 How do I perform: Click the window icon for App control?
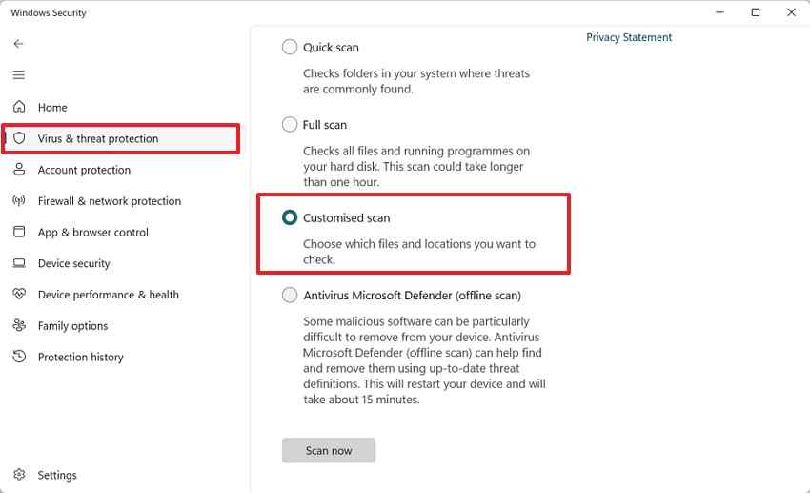tap(19, 232)
